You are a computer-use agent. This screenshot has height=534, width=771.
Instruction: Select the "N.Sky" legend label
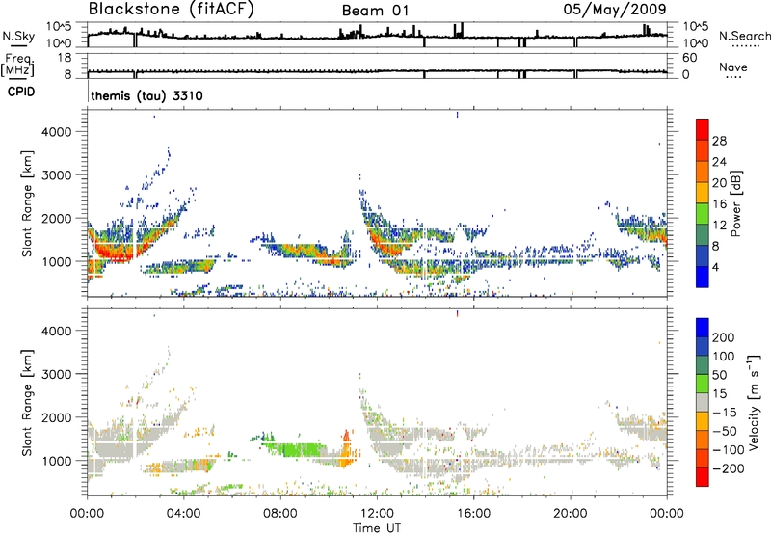point(18,36)
